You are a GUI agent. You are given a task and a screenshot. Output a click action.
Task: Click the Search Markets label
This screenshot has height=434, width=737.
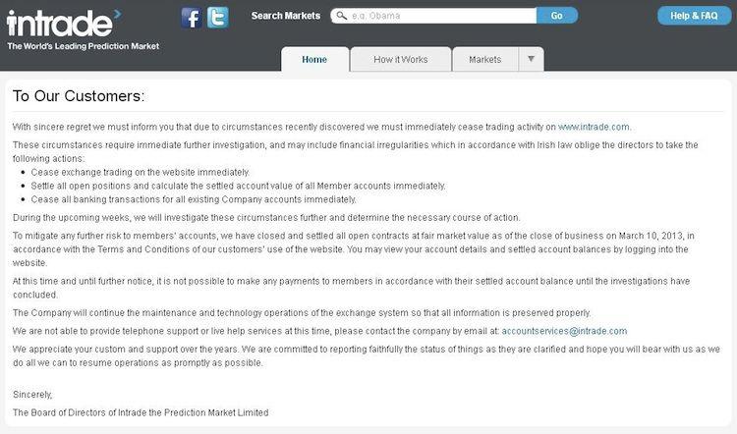(285, 16)
